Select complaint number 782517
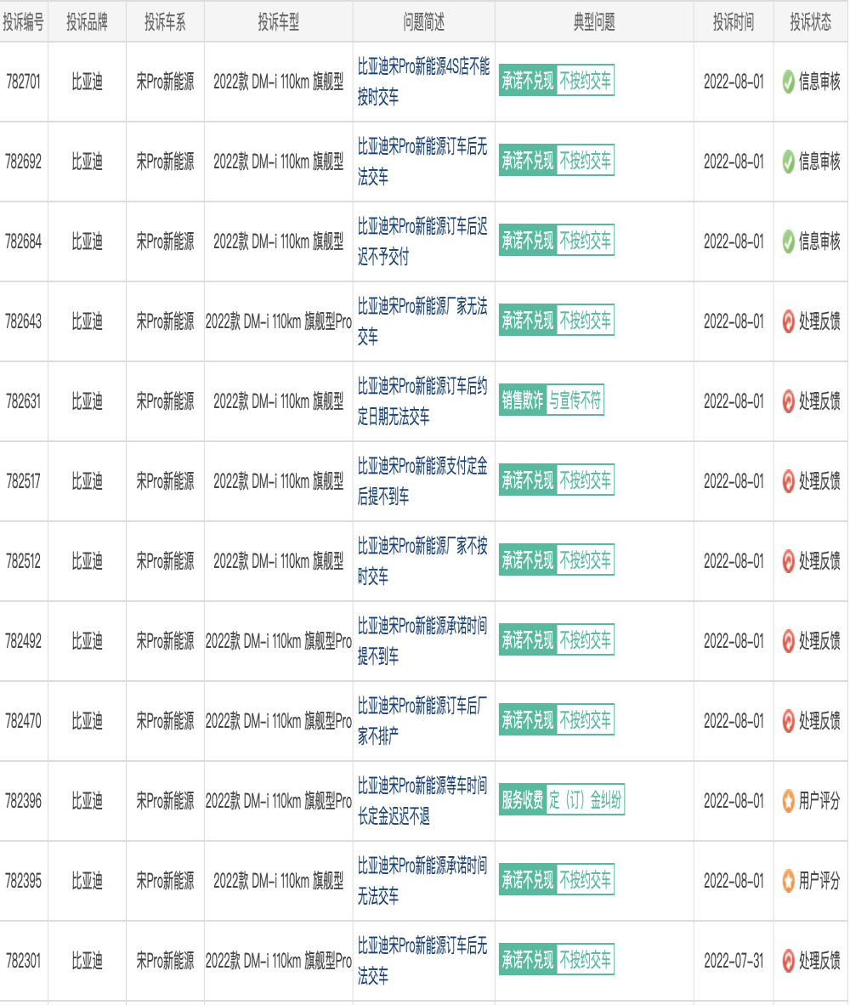This screenshot has width=850, height=1005. coord(24,481)
